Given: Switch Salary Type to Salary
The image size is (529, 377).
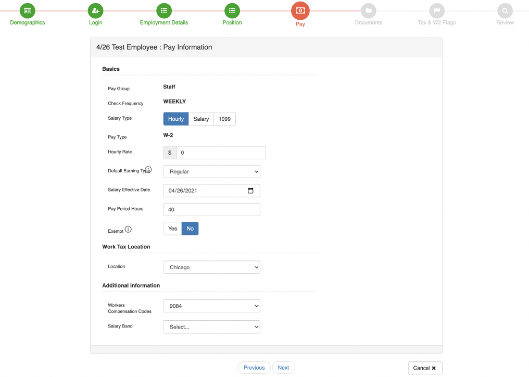Looking at the screenshot, I should (x=201, y=119).
